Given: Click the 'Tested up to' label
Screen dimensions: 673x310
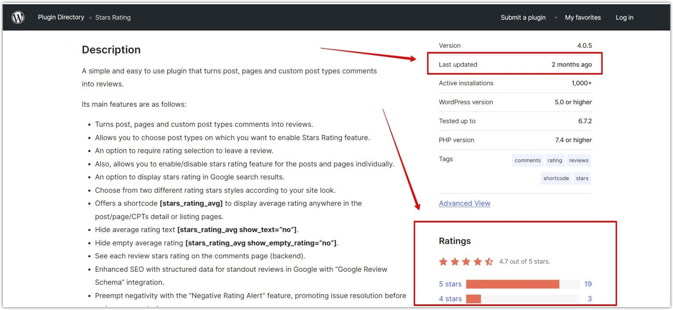Looking at the screenshot, I should pyautogui.click(x=457, y=121).
